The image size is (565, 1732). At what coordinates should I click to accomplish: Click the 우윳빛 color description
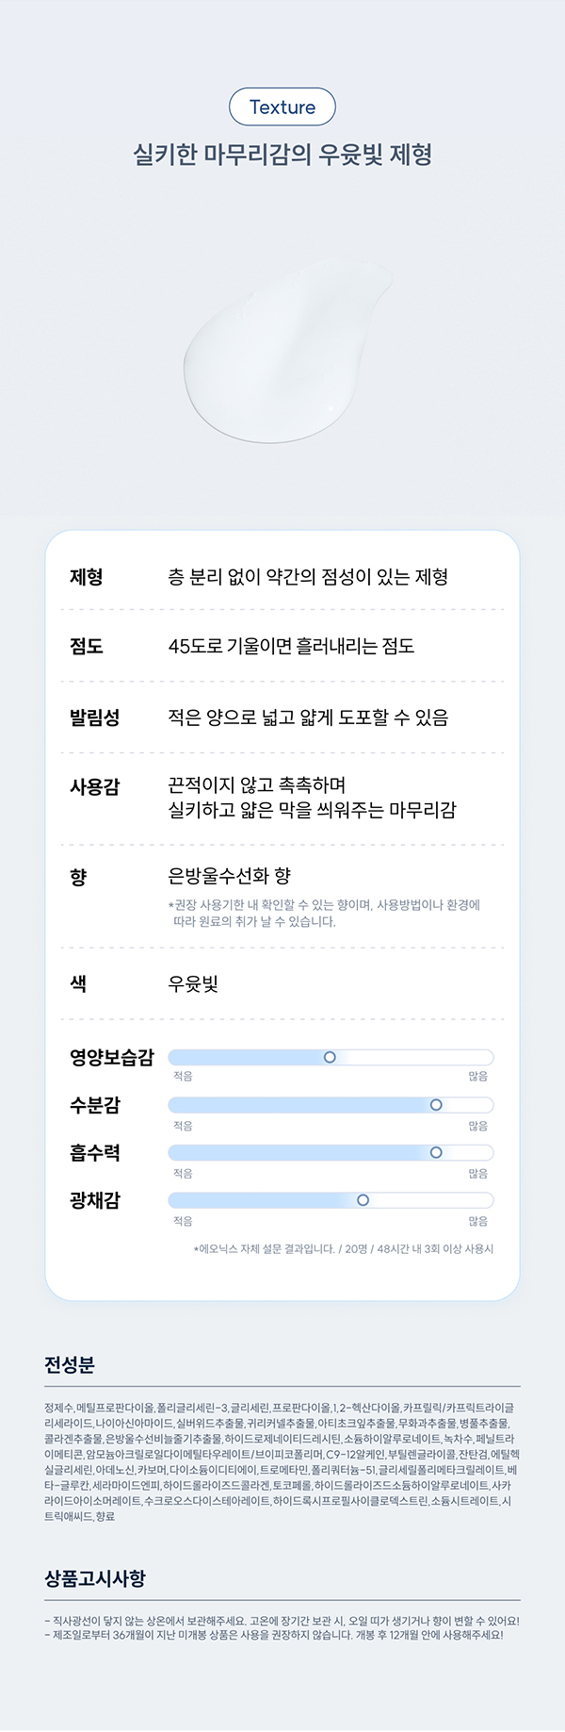click(193, 983)
